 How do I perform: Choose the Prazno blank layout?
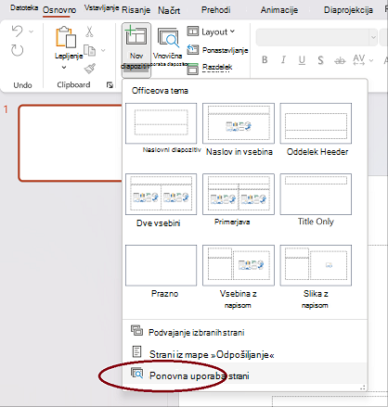point(161,265)
